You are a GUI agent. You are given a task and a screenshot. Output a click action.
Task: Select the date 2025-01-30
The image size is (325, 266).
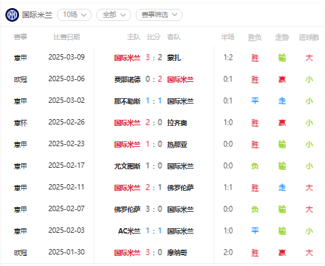(x=66, y=252)
